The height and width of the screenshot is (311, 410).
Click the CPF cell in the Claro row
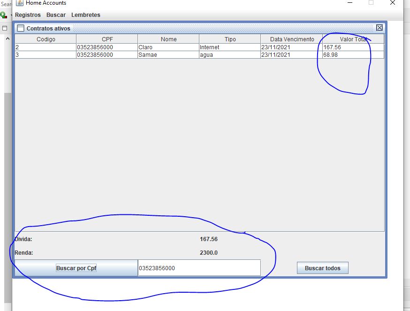pos(107,47)
